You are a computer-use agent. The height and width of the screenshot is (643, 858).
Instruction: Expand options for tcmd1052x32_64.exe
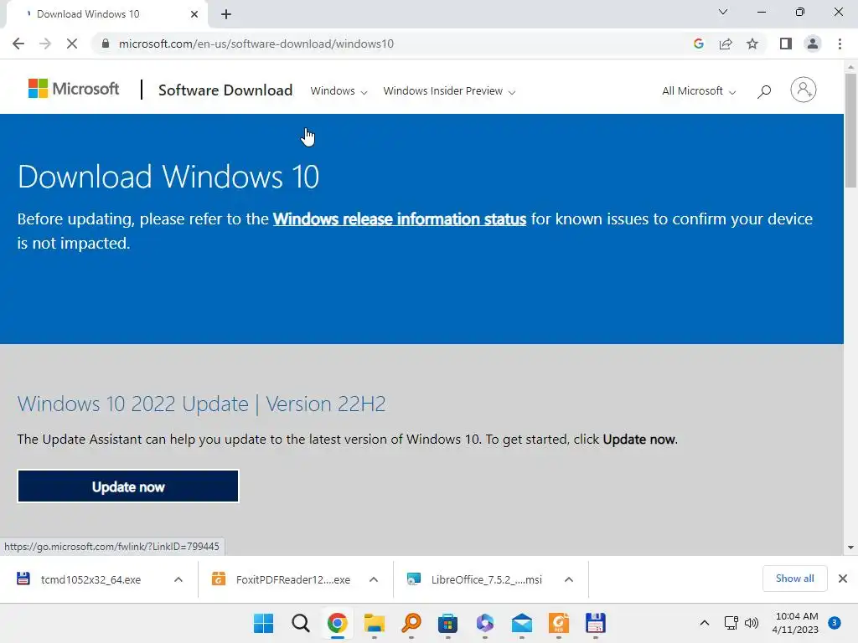(x=178, y=579)
